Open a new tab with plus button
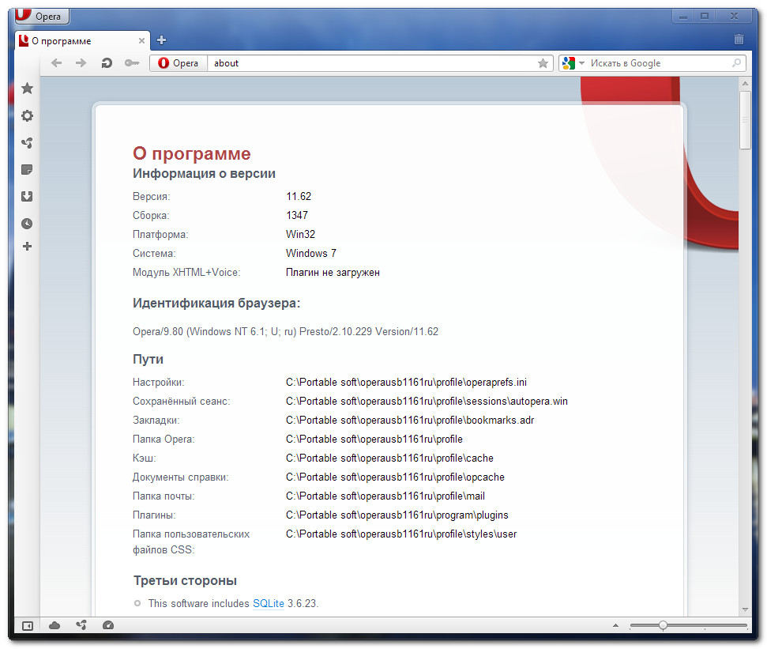 tap(161, 40)
